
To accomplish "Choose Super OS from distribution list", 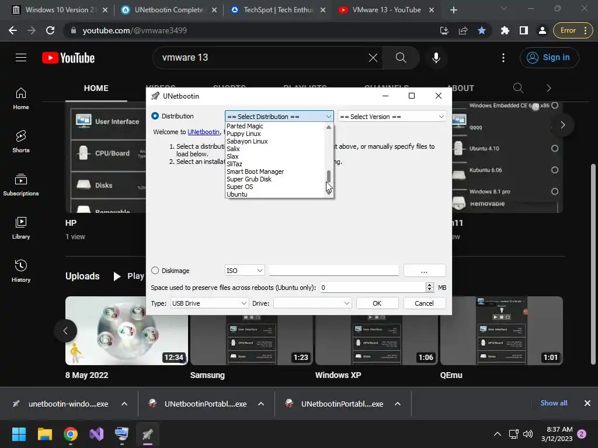I will (x=240, y=187).
